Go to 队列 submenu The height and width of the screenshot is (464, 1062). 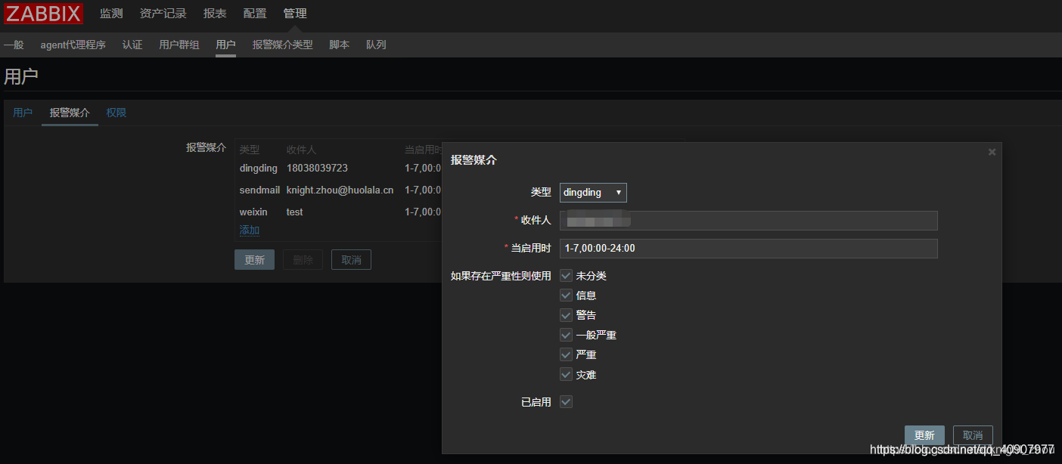tap(376, 45)
